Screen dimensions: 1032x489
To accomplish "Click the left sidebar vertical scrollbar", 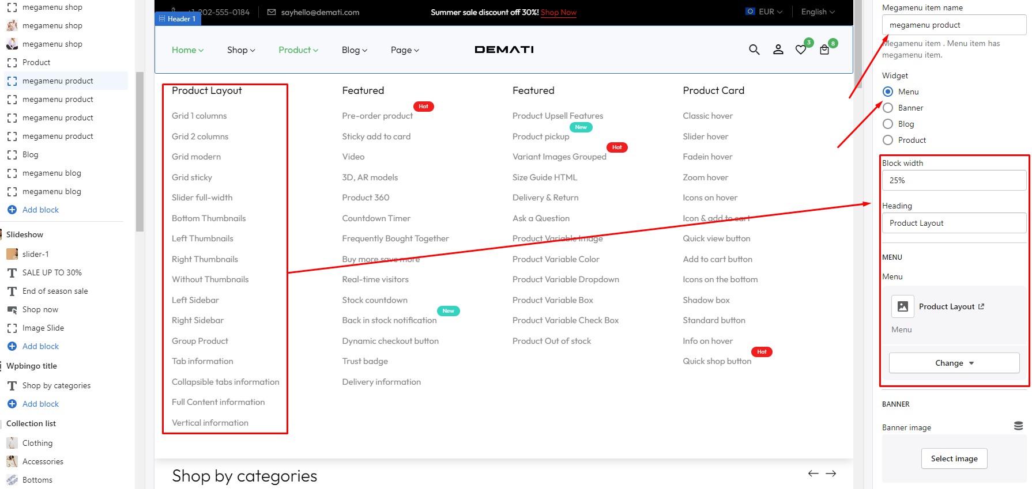I will pyautogui.click(x=140, y=151).
